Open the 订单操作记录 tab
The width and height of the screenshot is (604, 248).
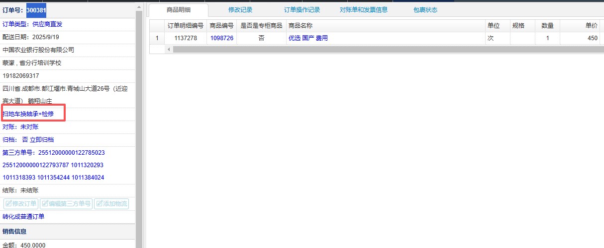[x=302, y=9]
